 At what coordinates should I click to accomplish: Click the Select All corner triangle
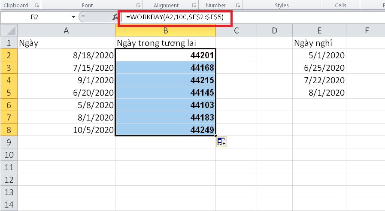pyautogui.click(x=9, y=30)
